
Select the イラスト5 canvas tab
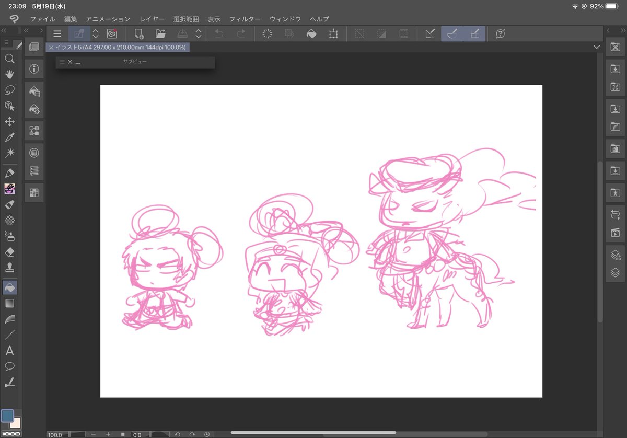(x=117, y=47)
